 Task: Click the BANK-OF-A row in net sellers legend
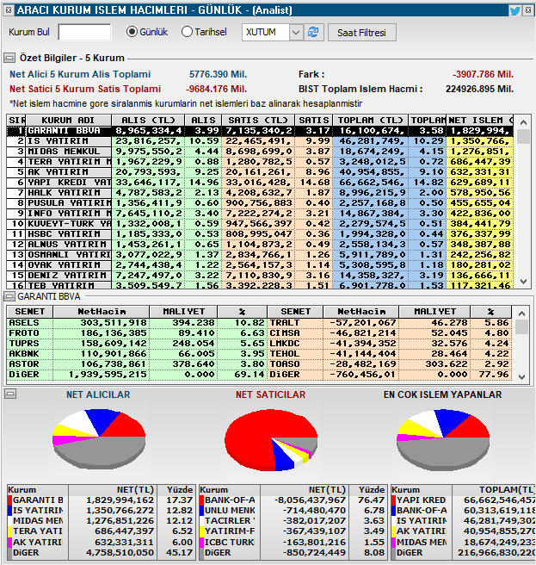(x=293, y=500)
